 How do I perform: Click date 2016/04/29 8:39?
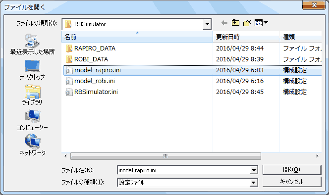240,59
